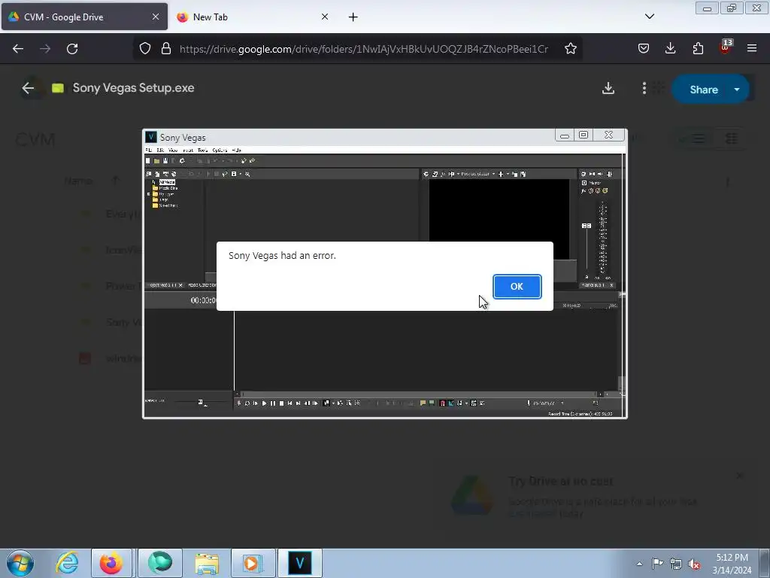Open the Firefox extensions puzzle icon
The width and height of the screenshot is (770, 578).
pyautogui.click(x=698, y=48)
